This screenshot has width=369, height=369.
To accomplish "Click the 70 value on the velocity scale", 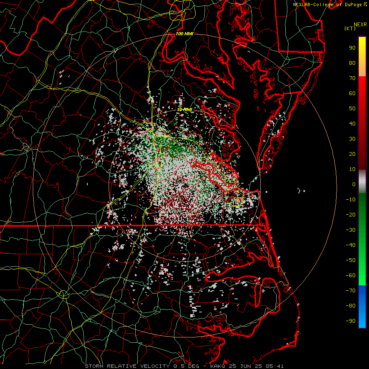I will click(352, 78).
